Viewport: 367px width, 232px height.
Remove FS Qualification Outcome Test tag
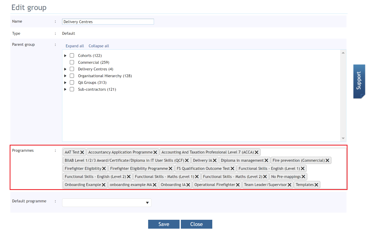click(232, 168)
